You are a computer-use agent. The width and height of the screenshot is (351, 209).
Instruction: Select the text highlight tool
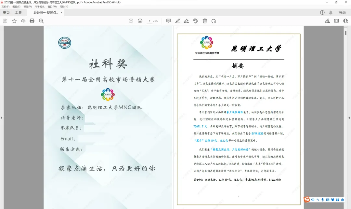[x=177, y=21]
